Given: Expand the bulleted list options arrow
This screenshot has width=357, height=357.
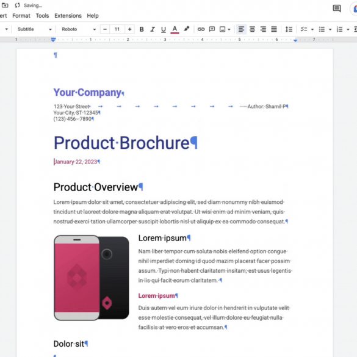Looking at the screenshot, I should (x=330, y=29).
